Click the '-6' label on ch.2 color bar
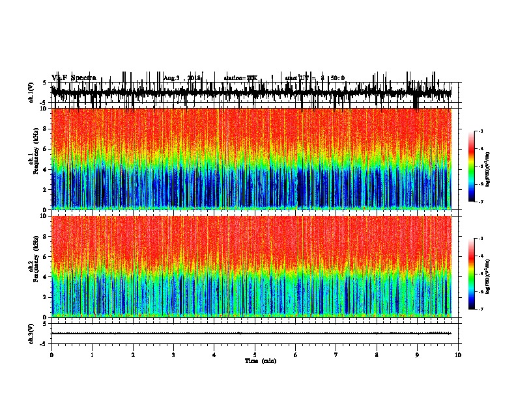Image resolution: width=516 pixels, height=398 pixels. click(481, 291)
